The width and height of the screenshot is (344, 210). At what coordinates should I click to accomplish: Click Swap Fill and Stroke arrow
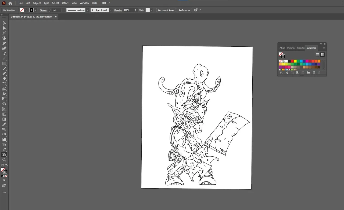coord(6,165)
